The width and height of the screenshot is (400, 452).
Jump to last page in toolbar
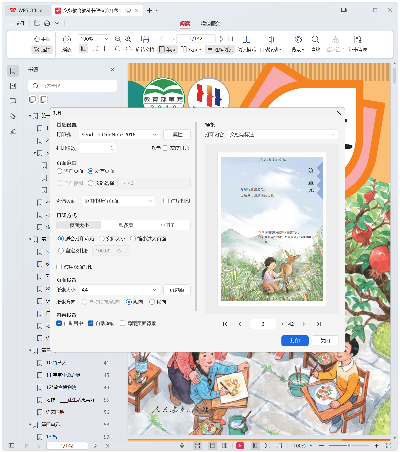[231, 39]
